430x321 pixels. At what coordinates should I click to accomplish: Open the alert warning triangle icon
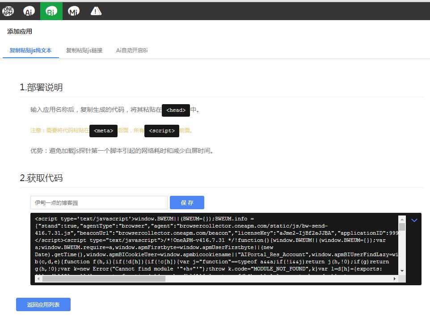coord(96,11)
